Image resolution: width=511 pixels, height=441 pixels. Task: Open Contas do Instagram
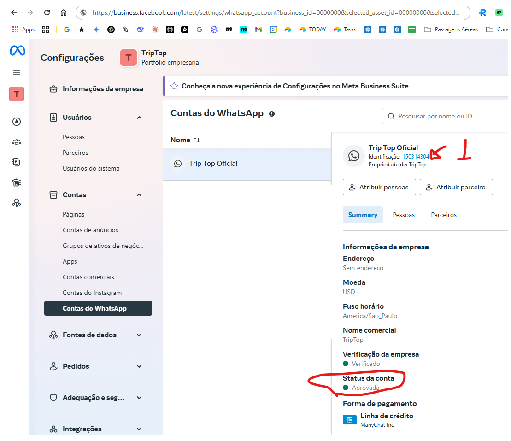(92, 293)
